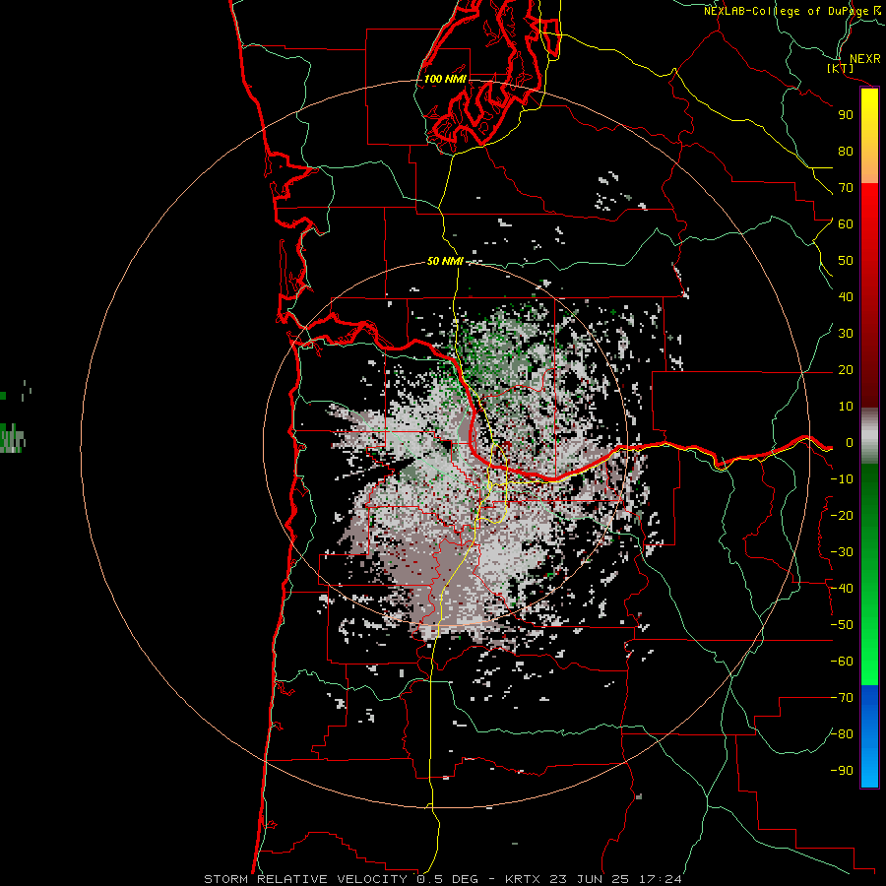Click the "-30" scale value
The height and width of the screenshot is (886, 886).
pos(842,552)
